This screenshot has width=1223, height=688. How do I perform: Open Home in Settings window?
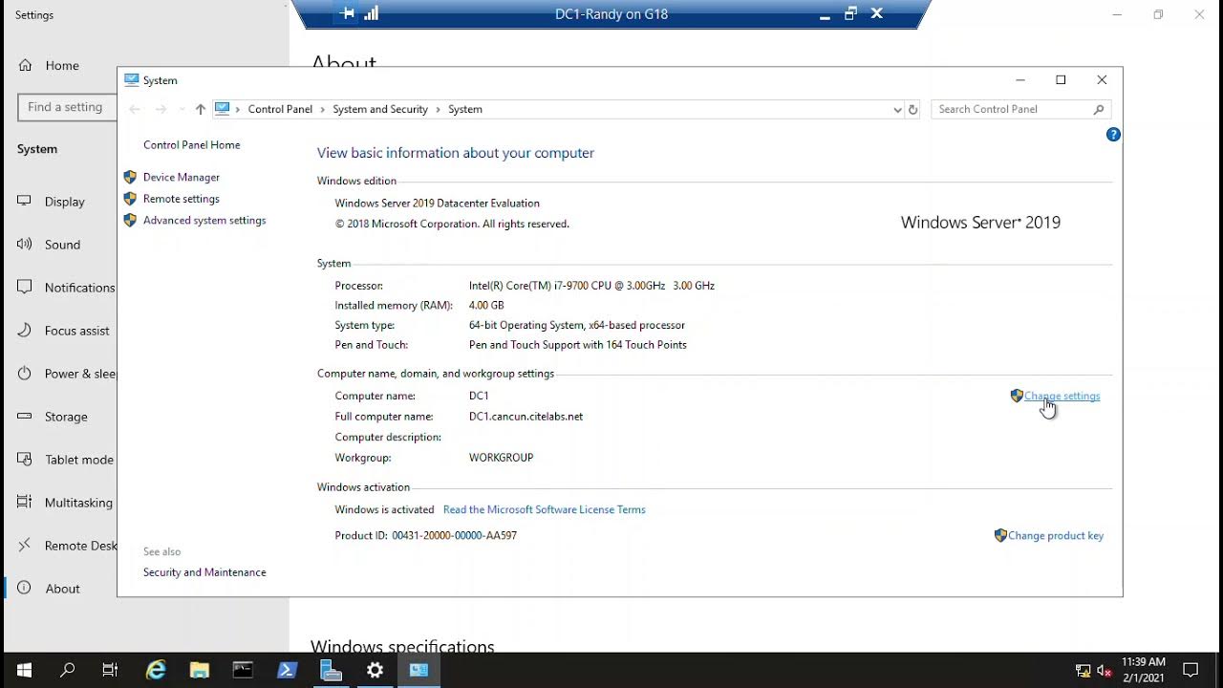pyautogui.click(x=62, y=66)
